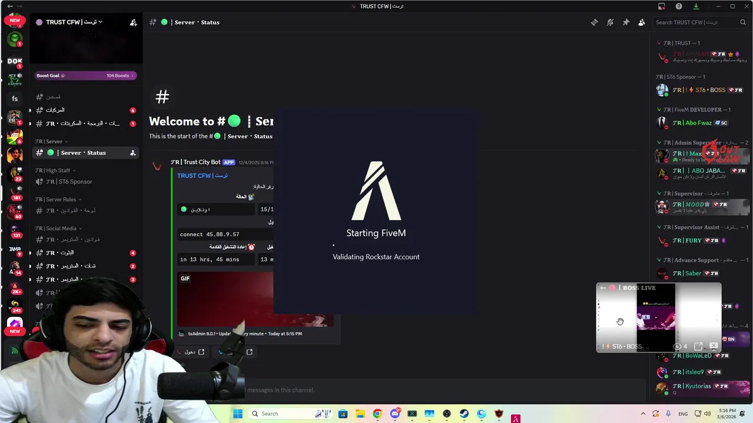This screenshot has width=753, height=423.
Task: Open member Abo Fwaz profile
Action: point(702,123)
